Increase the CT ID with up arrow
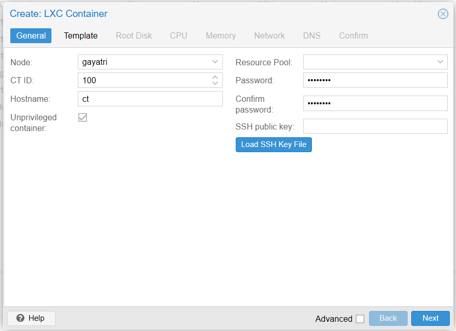The image size is (456, 331). (215, 78)
